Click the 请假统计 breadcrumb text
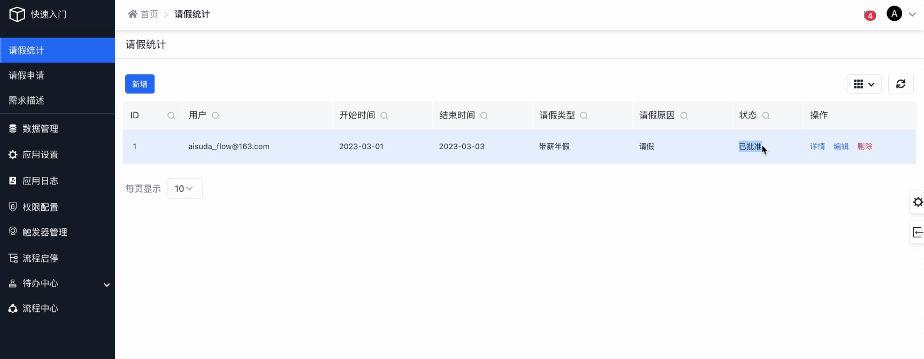 pos(192,14)
